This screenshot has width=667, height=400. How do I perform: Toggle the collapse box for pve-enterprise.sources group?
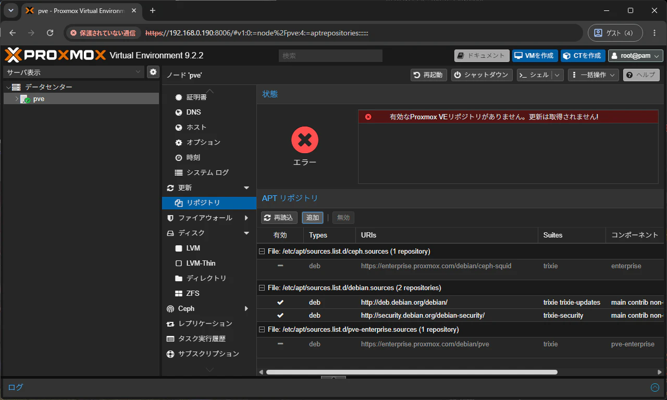(x=262, y=330)
